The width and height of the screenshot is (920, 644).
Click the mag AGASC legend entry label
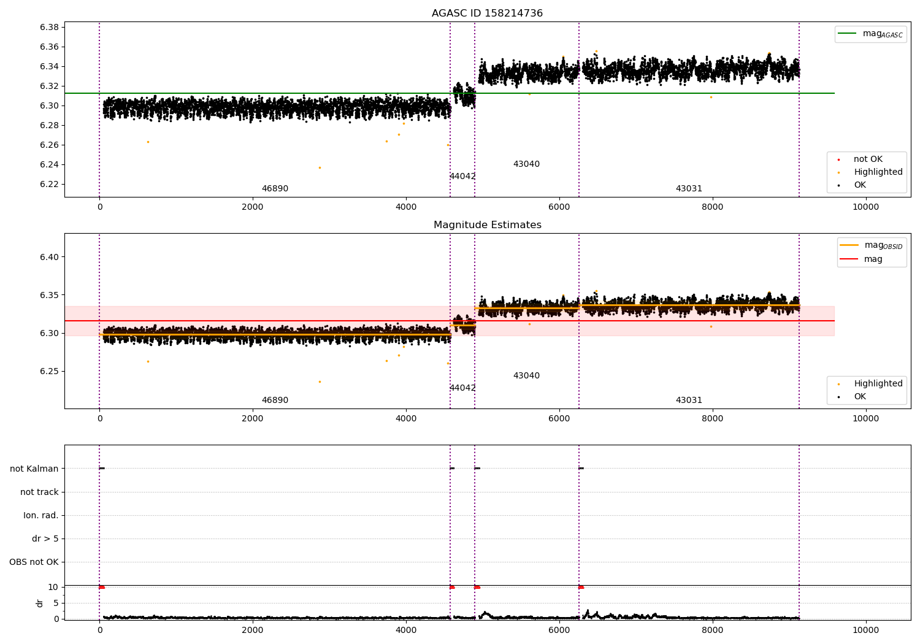click(x=883, y=34)
